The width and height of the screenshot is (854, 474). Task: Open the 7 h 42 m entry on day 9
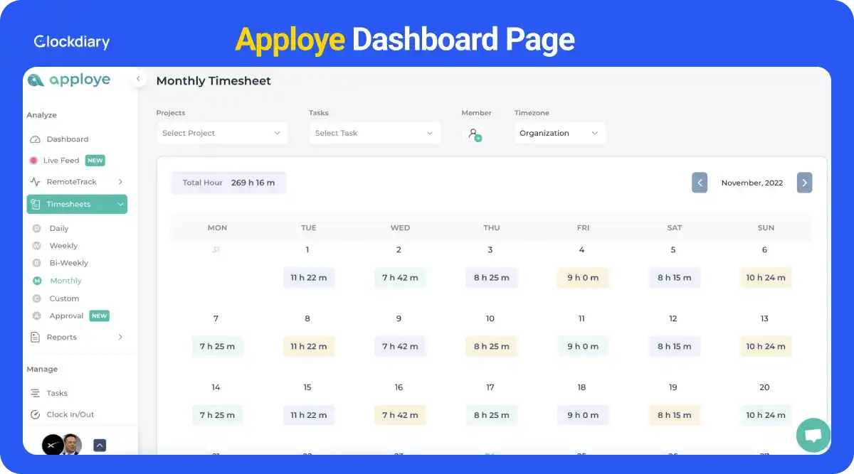400,346
